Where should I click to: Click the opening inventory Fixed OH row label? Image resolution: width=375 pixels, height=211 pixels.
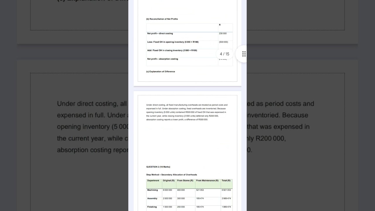(x=173, y=42)
